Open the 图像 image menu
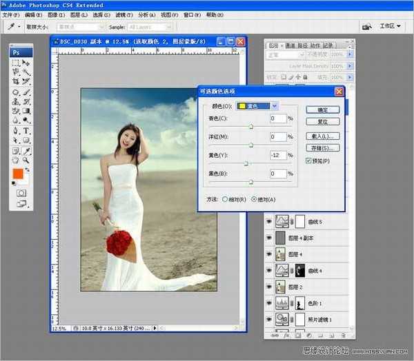 [55, 15]
